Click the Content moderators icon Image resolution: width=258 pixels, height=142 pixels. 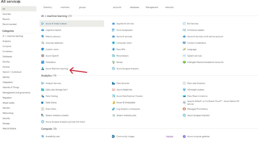(184, 43)
